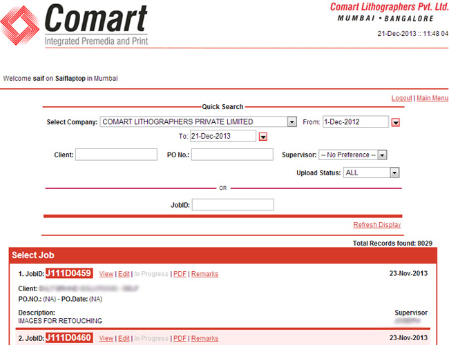This screenshot has width=449, height=345.
Task: Edit job J111D0460
Action: pos(124,338)
